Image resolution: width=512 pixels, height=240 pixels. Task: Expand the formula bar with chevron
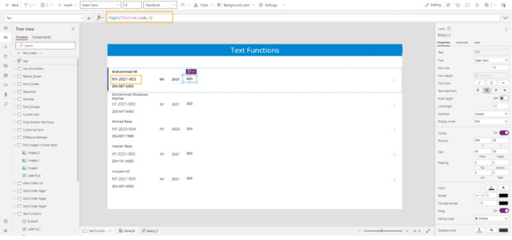pyautogui.click(x=505, y=18)
